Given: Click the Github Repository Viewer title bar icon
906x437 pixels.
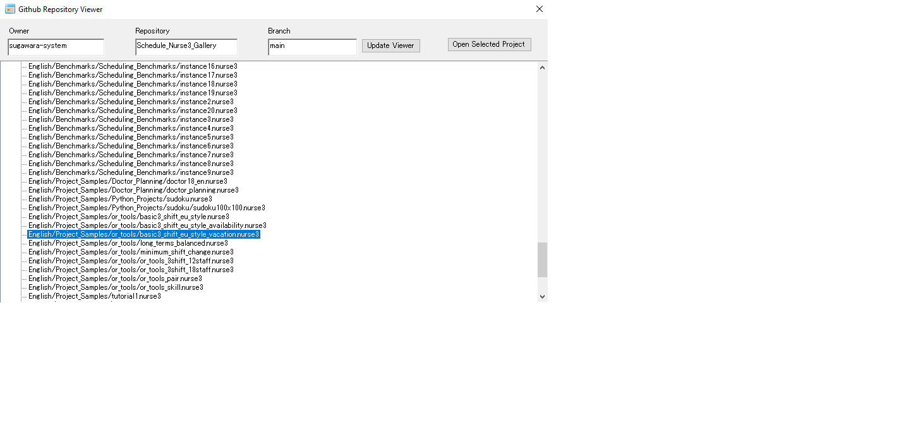Looking at the screenshot, I should [x=10, y=9].
